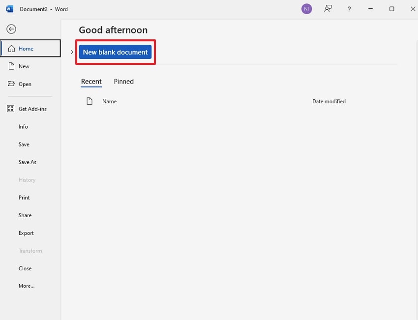Open the feedback person icon
Screen dimensions: 418x320
click(328, 9)
